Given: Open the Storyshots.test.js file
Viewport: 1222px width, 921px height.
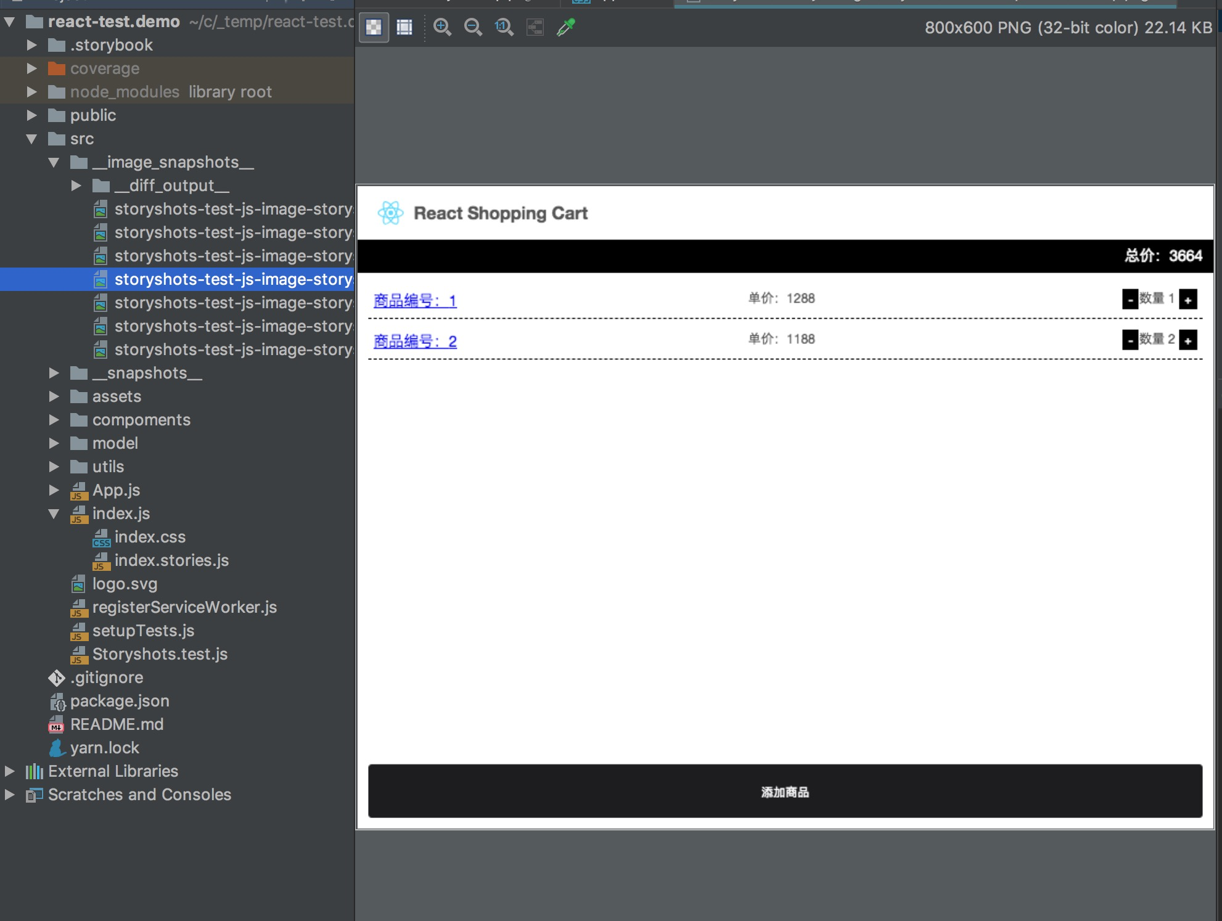Looking at the screenshot, I should point(160,654).
